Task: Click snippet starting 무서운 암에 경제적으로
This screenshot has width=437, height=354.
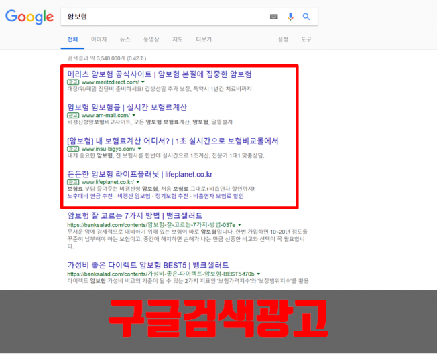Action: coord(187,238)
